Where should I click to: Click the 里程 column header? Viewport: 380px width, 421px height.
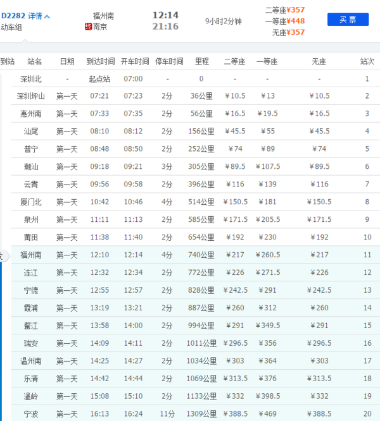coord(201,61)
